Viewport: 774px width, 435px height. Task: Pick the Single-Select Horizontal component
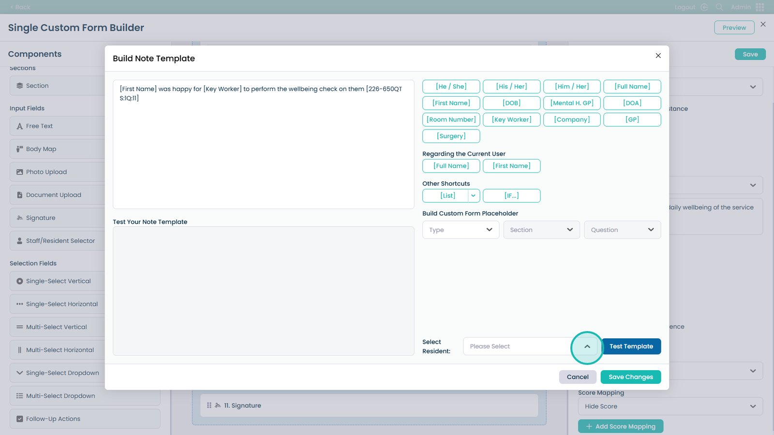pos(85,304)
